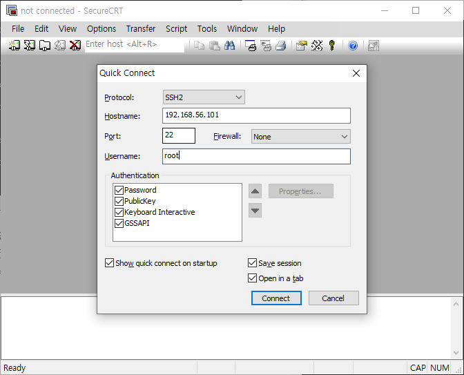Click the Firewall label
The image size is (464, 375).
point(227,137)
